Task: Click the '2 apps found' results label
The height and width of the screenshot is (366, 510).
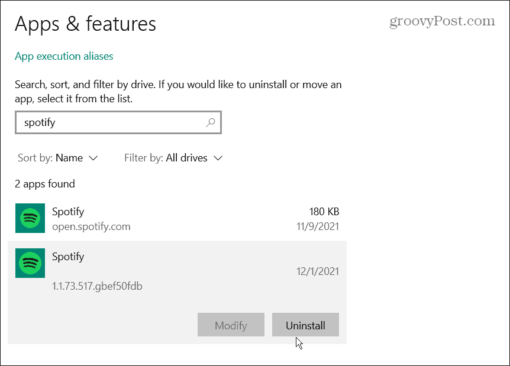Action: (x=45, y=184)
